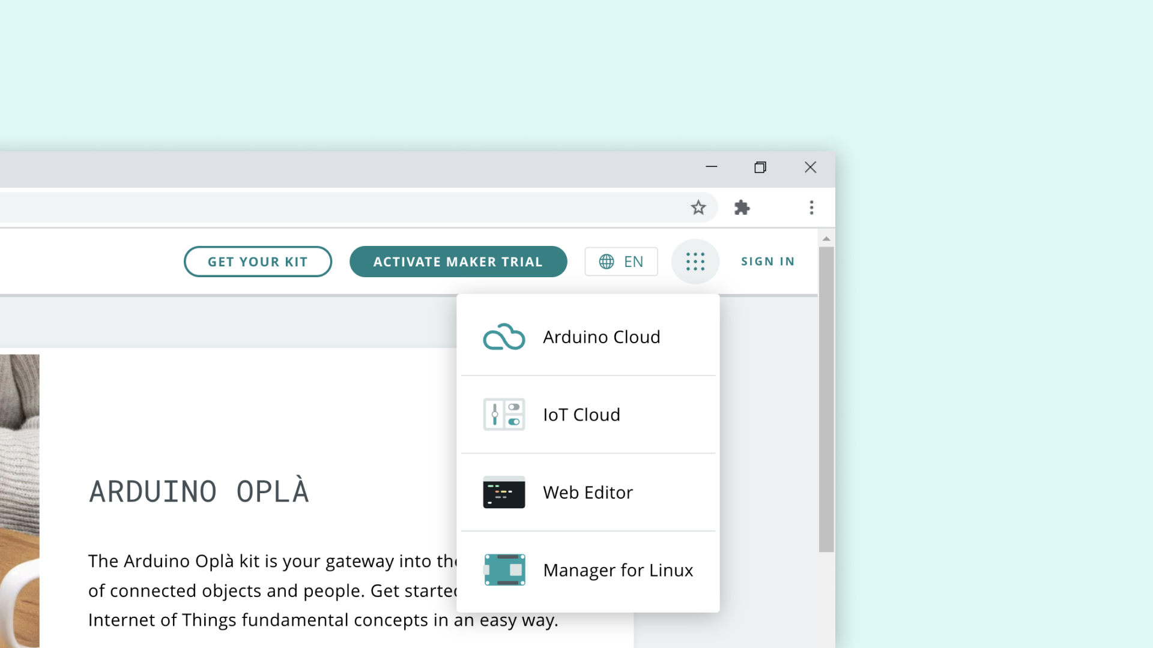Open the EN language selector
This screenshot has height=648, width=1153.
tap(621, 262)
